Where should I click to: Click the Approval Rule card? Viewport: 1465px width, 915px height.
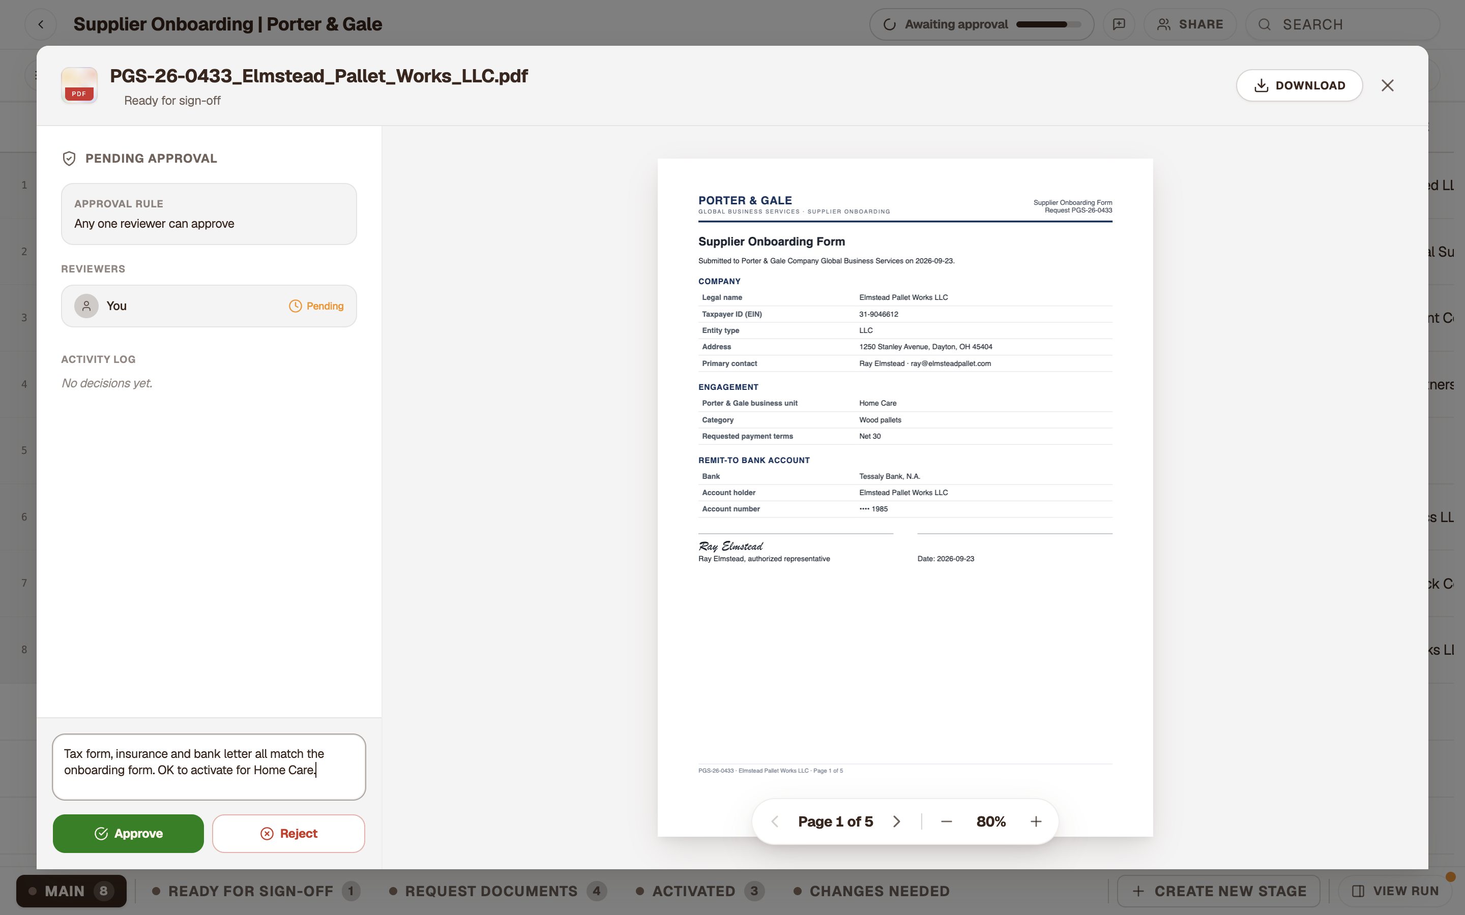[209, 213]
